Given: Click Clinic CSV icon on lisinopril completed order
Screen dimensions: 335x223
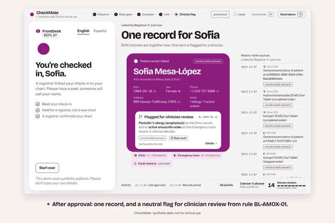Looking at the screenshot, I should click(264, 112).
